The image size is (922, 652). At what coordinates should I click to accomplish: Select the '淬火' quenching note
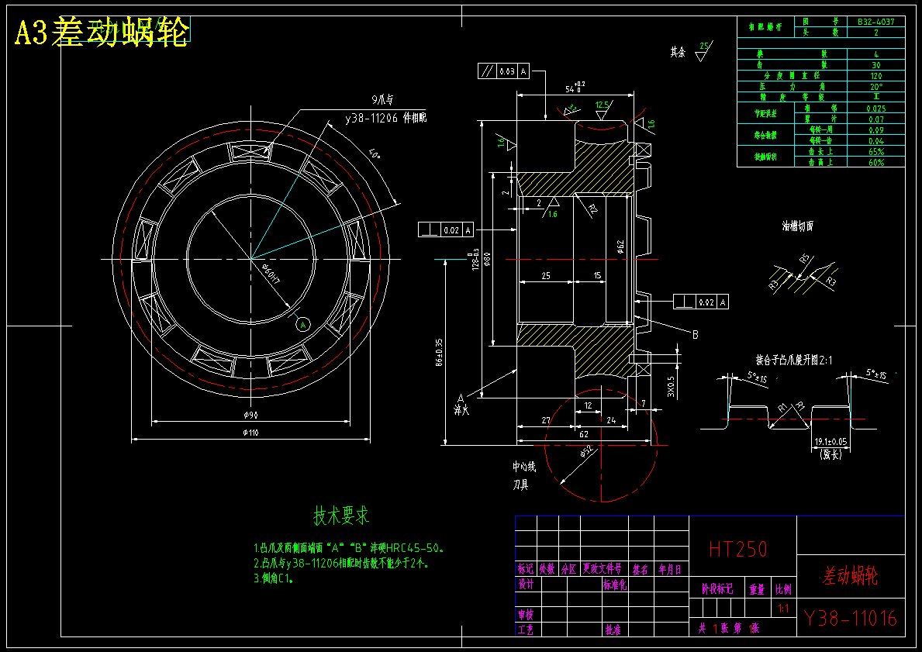pyautogui.click(x=461, y=410)
